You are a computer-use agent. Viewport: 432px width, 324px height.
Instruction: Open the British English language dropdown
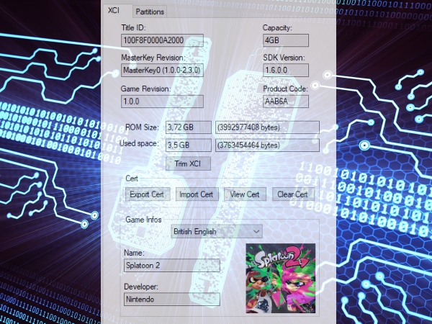pyautogui.click(x=217, y=231)
